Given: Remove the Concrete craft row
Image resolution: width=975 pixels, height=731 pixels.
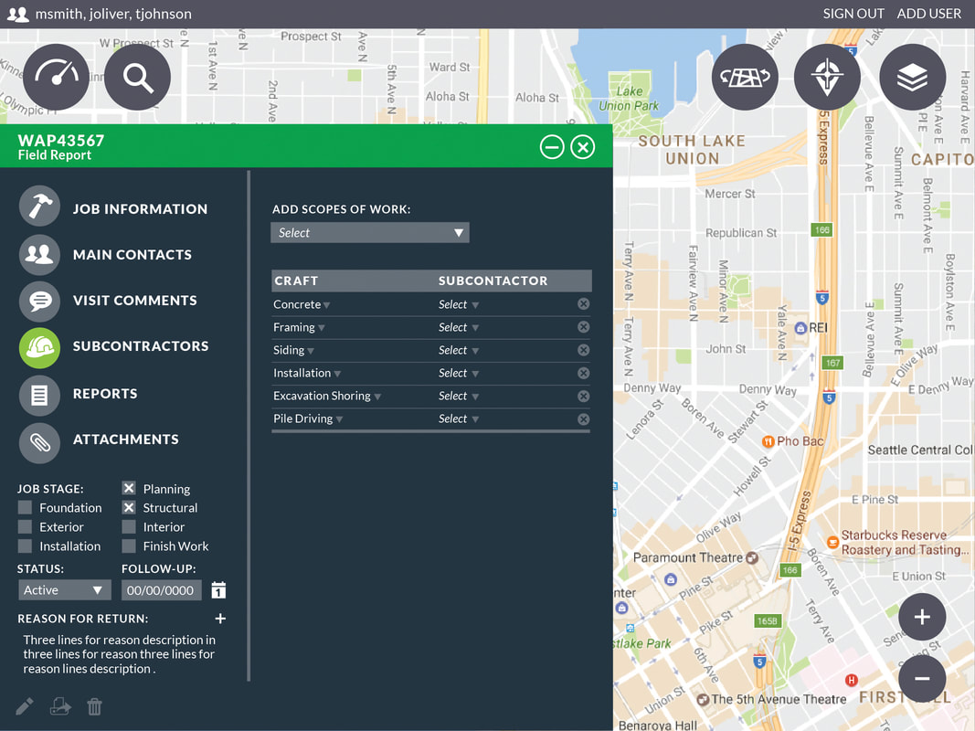Looking at the screenshot, I should coord(583,304).
